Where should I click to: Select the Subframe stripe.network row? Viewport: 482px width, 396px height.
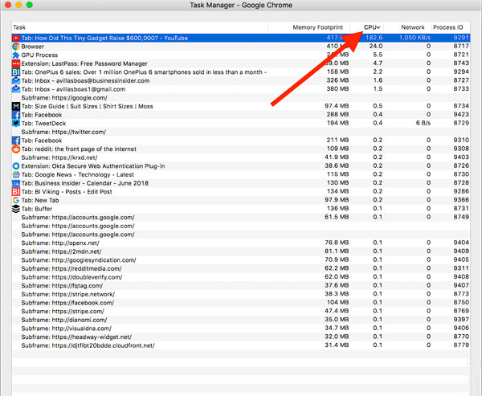click(241, 294)
